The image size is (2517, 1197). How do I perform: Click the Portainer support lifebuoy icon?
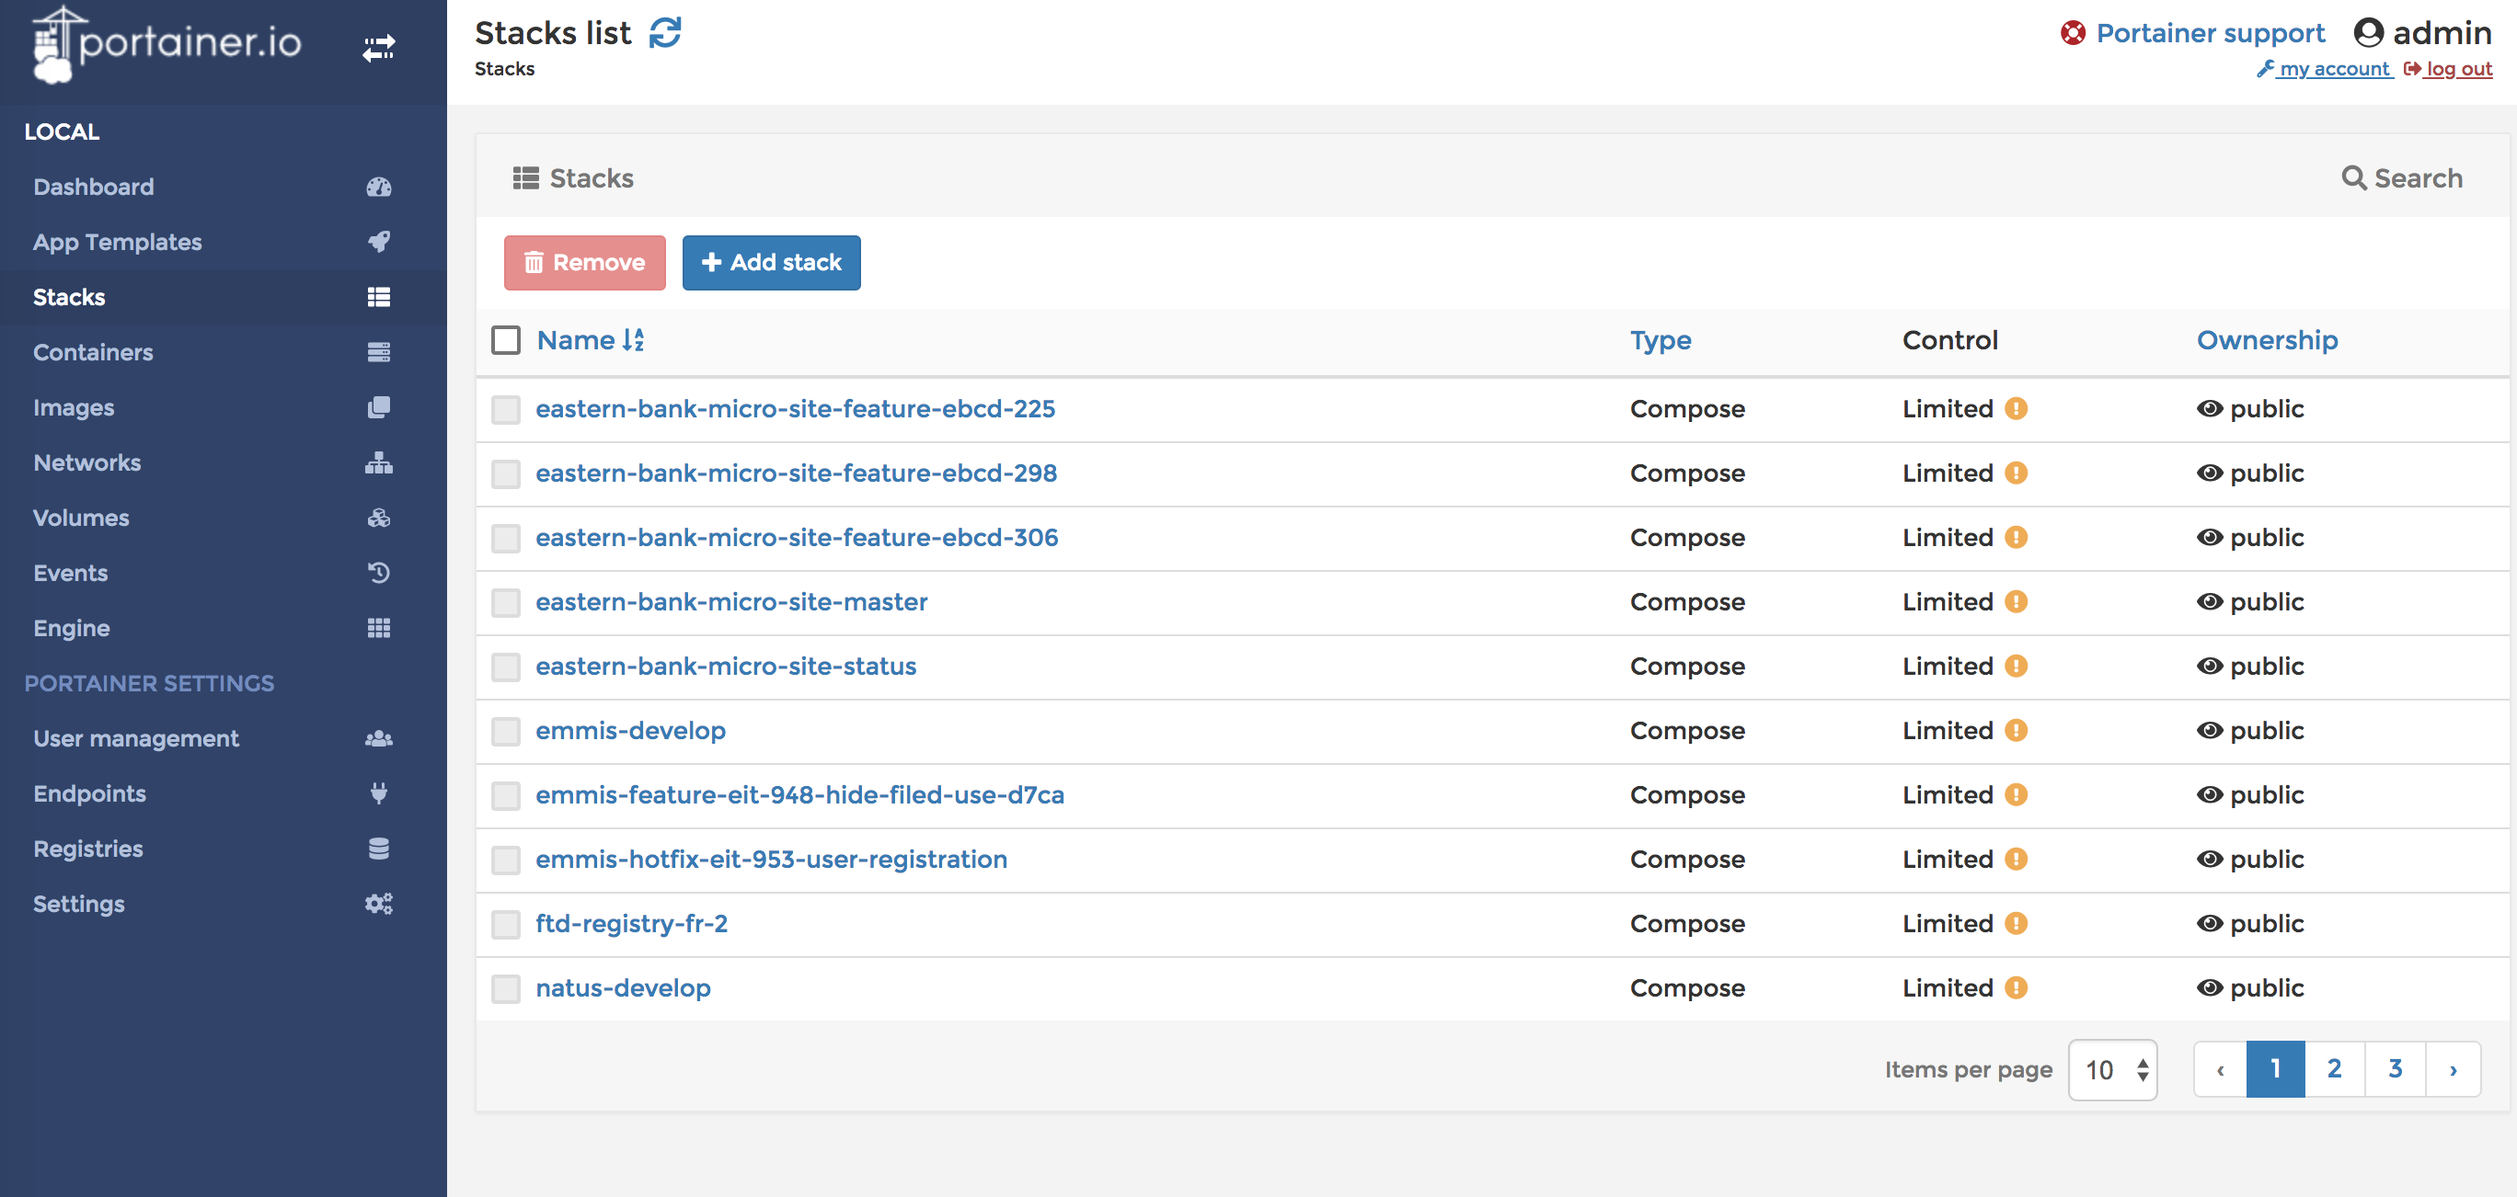[2075, 32]
